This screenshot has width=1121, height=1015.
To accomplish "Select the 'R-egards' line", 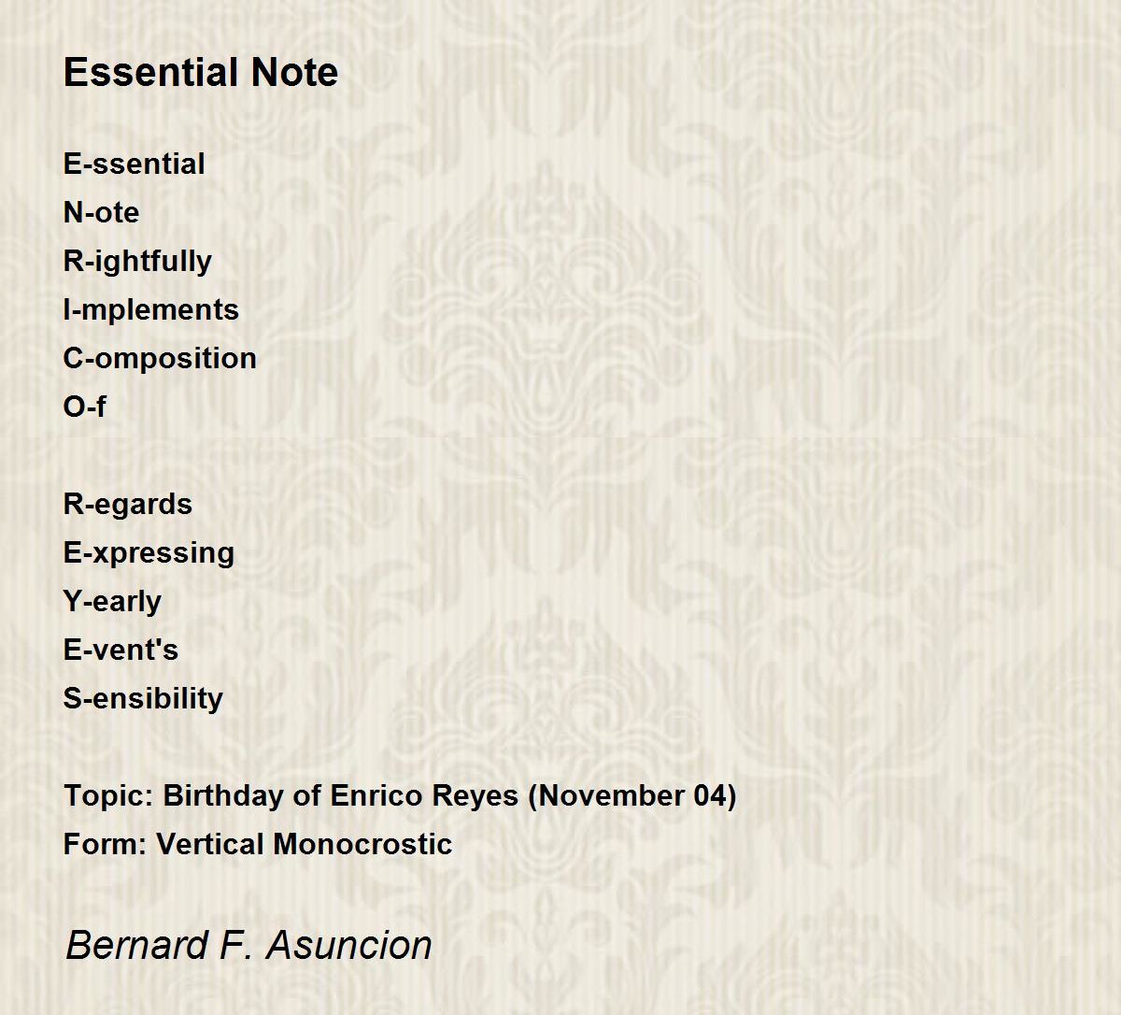I will pos(128,505).
